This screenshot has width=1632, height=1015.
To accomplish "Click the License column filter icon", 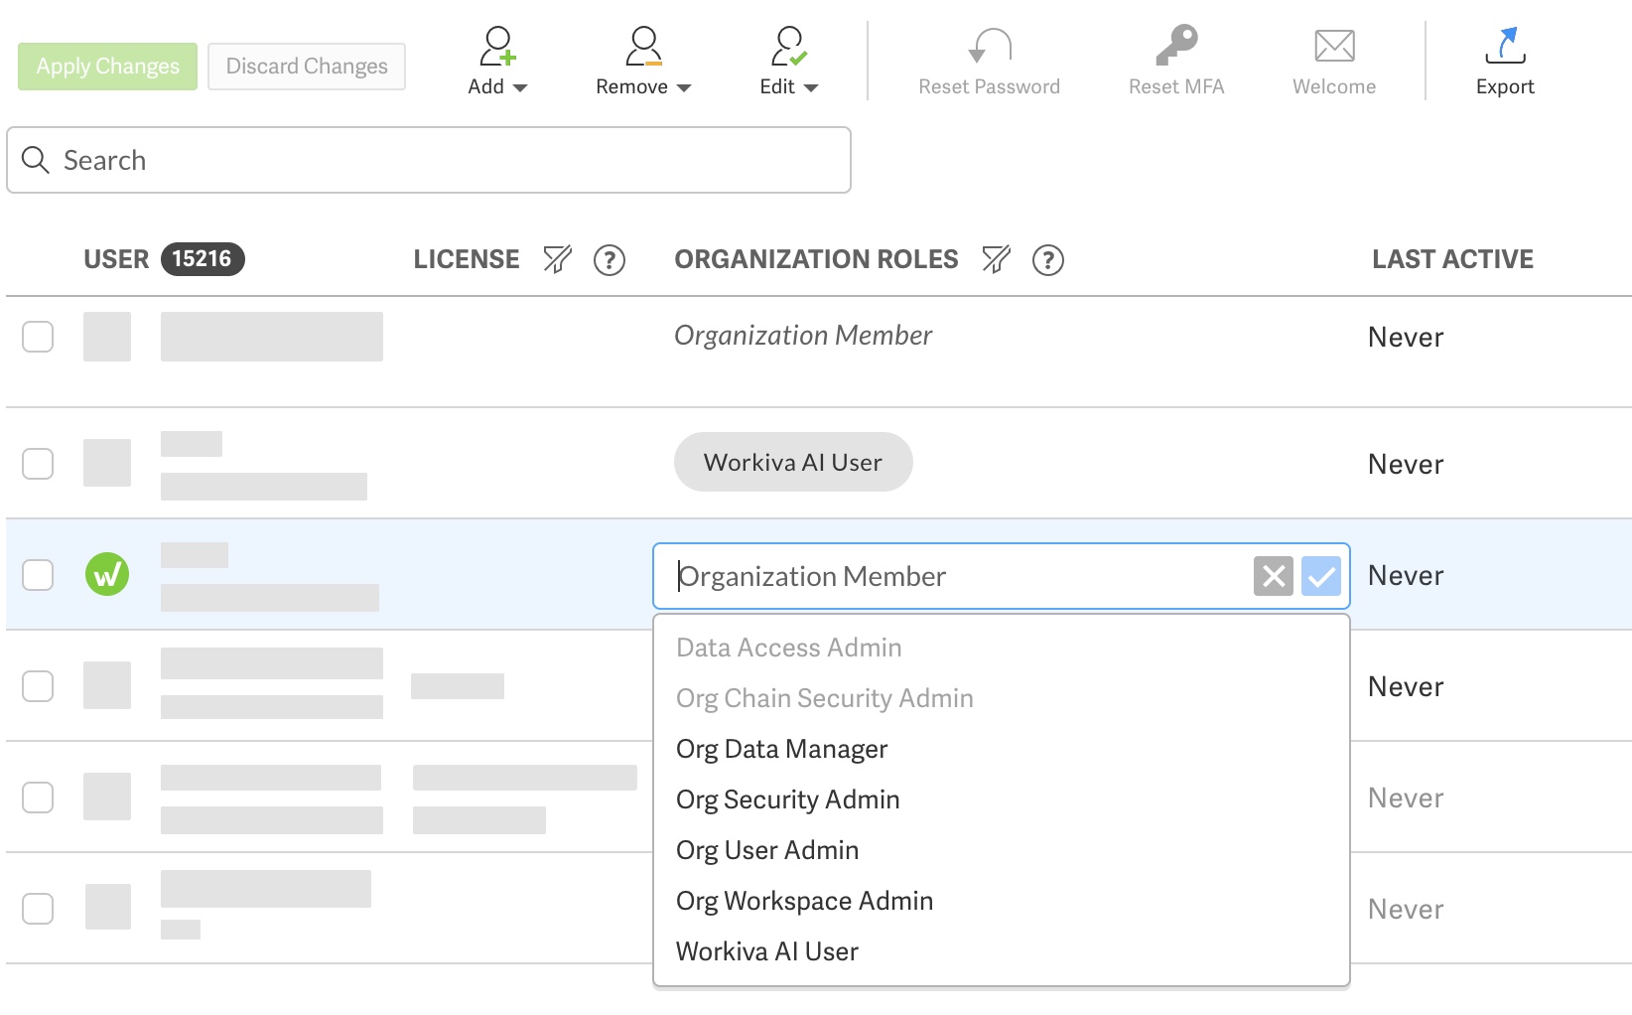I will click(558, 259).
